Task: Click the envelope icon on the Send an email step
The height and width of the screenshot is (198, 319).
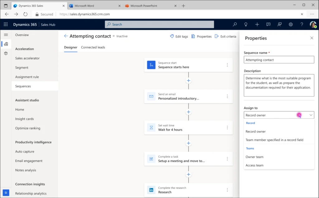Action: 151,96
